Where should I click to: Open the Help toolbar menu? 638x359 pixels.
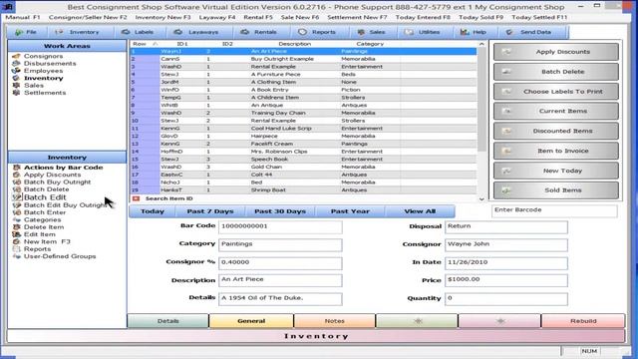click(x=474, y=32)
